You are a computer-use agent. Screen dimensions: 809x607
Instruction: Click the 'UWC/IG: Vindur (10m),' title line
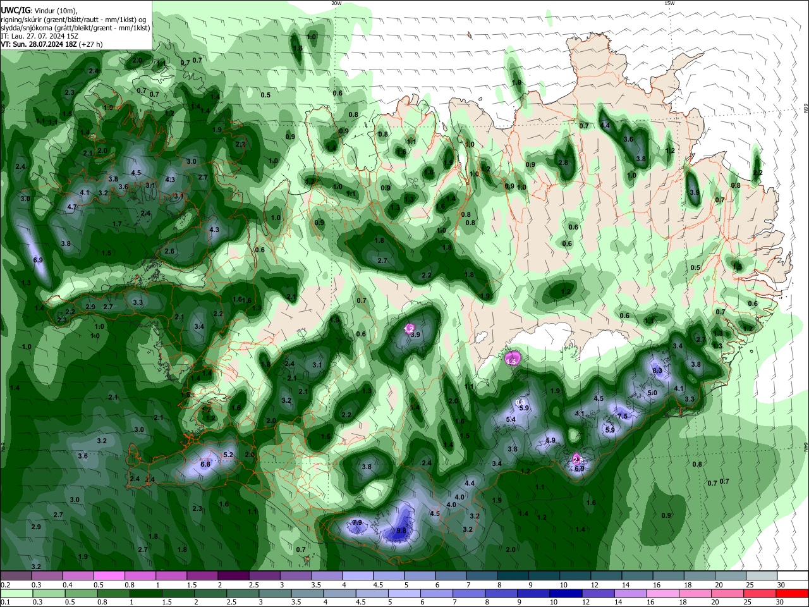pos(39,10)
